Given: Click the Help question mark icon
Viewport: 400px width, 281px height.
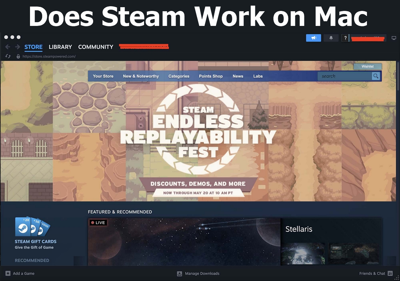Looking at the screenshot, I should (345, 38).
